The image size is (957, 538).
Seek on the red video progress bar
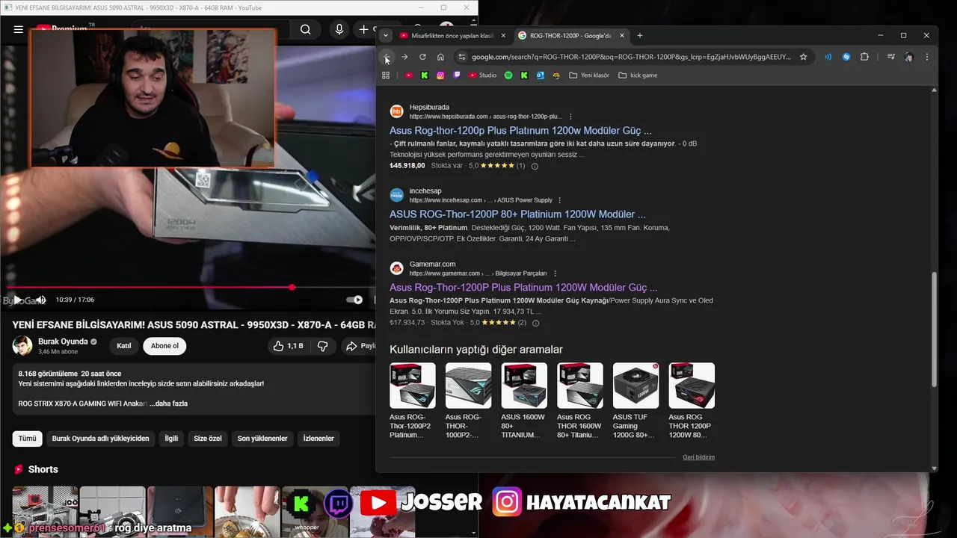pos(191,287)
